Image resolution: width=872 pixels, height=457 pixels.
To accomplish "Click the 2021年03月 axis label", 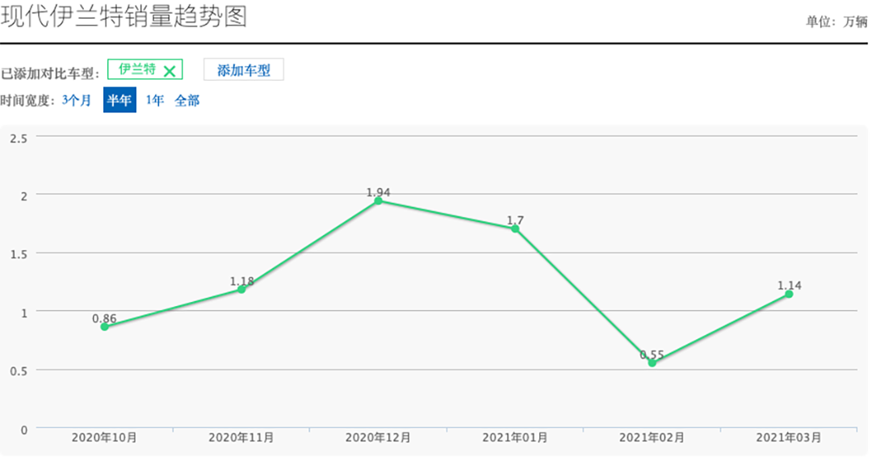I will pyautogui.click(x=789, y=438).
